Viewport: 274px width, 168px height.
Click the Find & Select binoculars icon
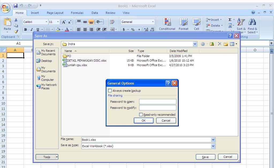[252, 22]
